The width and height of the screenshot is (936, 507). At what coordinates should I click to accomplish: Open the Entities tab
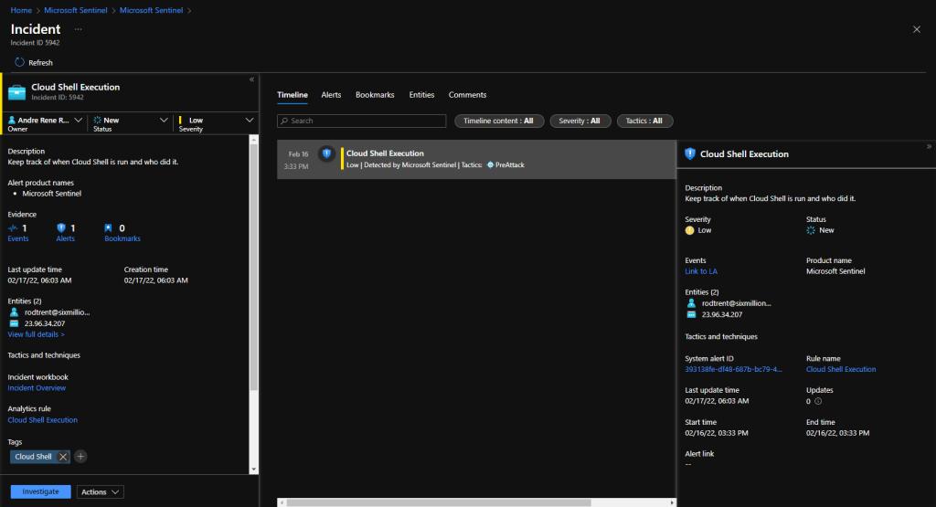coord(421,95)
